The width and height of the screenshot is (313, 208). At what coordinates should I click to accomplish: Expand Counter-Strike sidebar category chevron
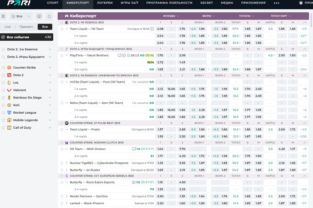50,68
